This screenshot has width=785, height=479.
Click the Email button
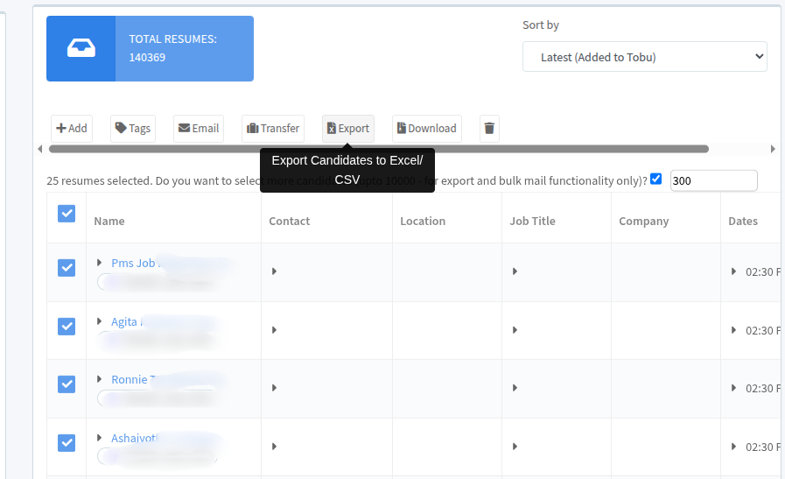pyautogui.click(x=199, y=128)
